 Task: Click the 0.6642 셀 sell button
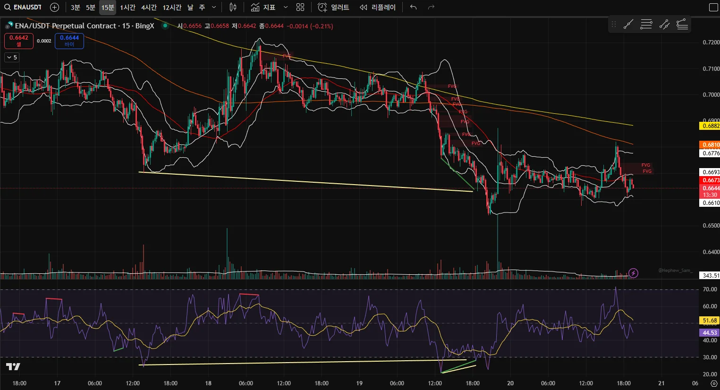coord(19,41)
